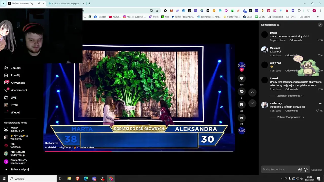The height and width of the screenshot is (182, 324).
Task: Reply to tmkxd's comment
Action: [296, 40]
